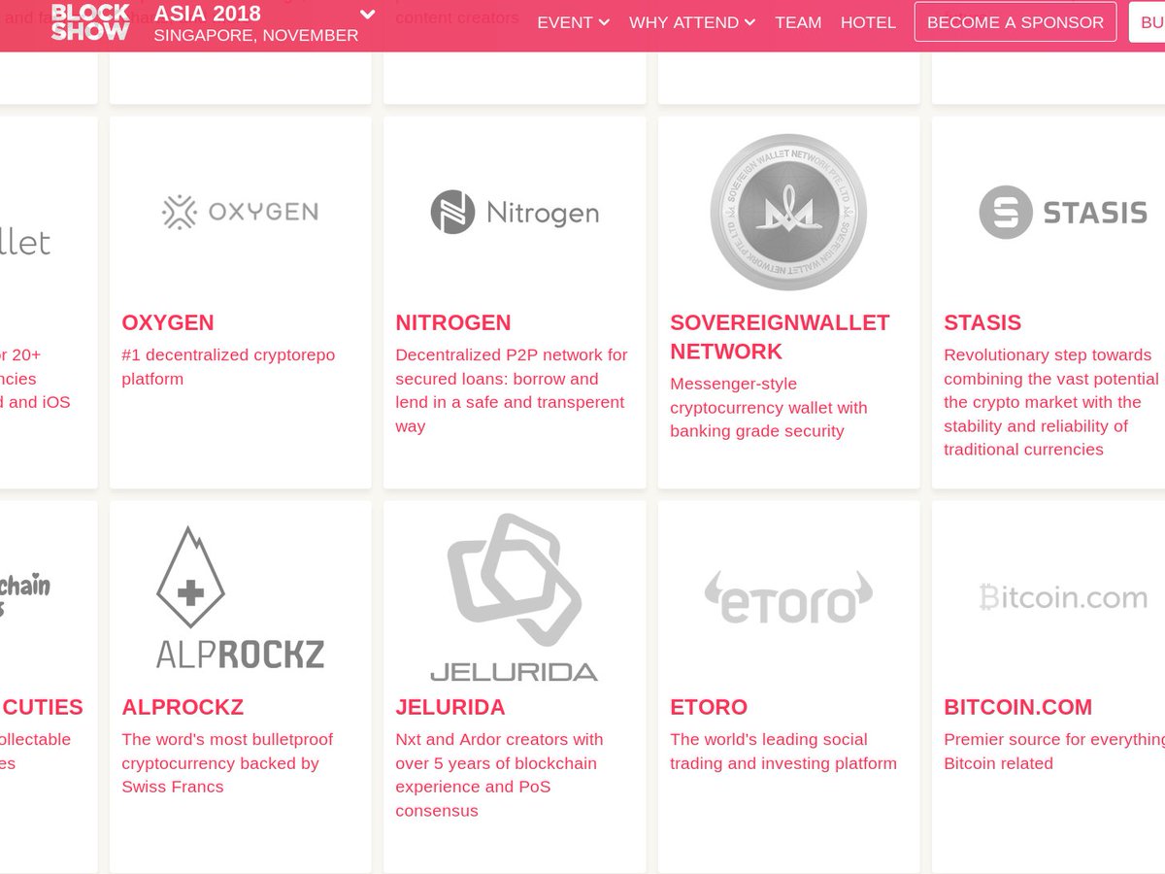Image resolution: width=1165 pixels, height=874 pixels.
Task: Select the 'Messenger-style cryptocurrency wallet' description
Action: click(769, 408)
